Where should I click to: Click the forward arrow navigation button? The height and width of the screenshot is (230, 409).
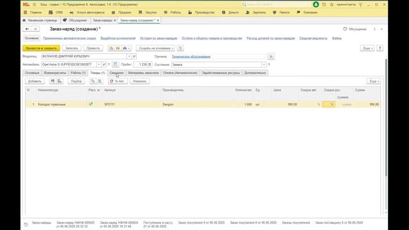click(x=35, y=29)
